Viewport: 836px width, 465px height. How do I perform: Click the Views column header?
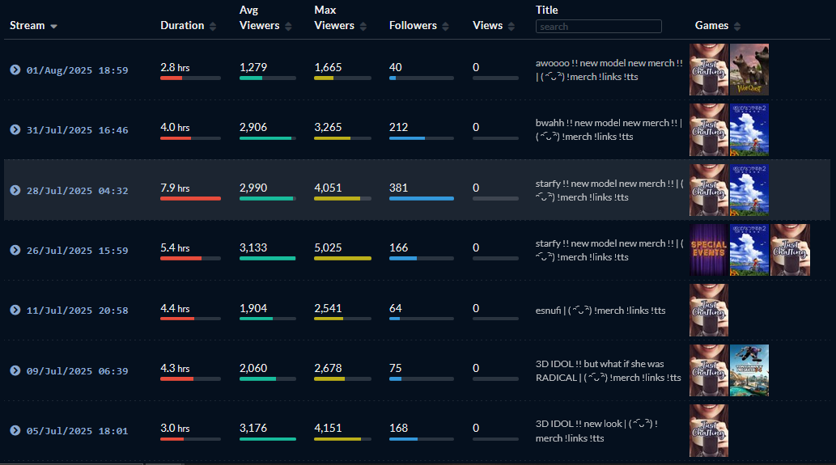(x=488, y=26)
